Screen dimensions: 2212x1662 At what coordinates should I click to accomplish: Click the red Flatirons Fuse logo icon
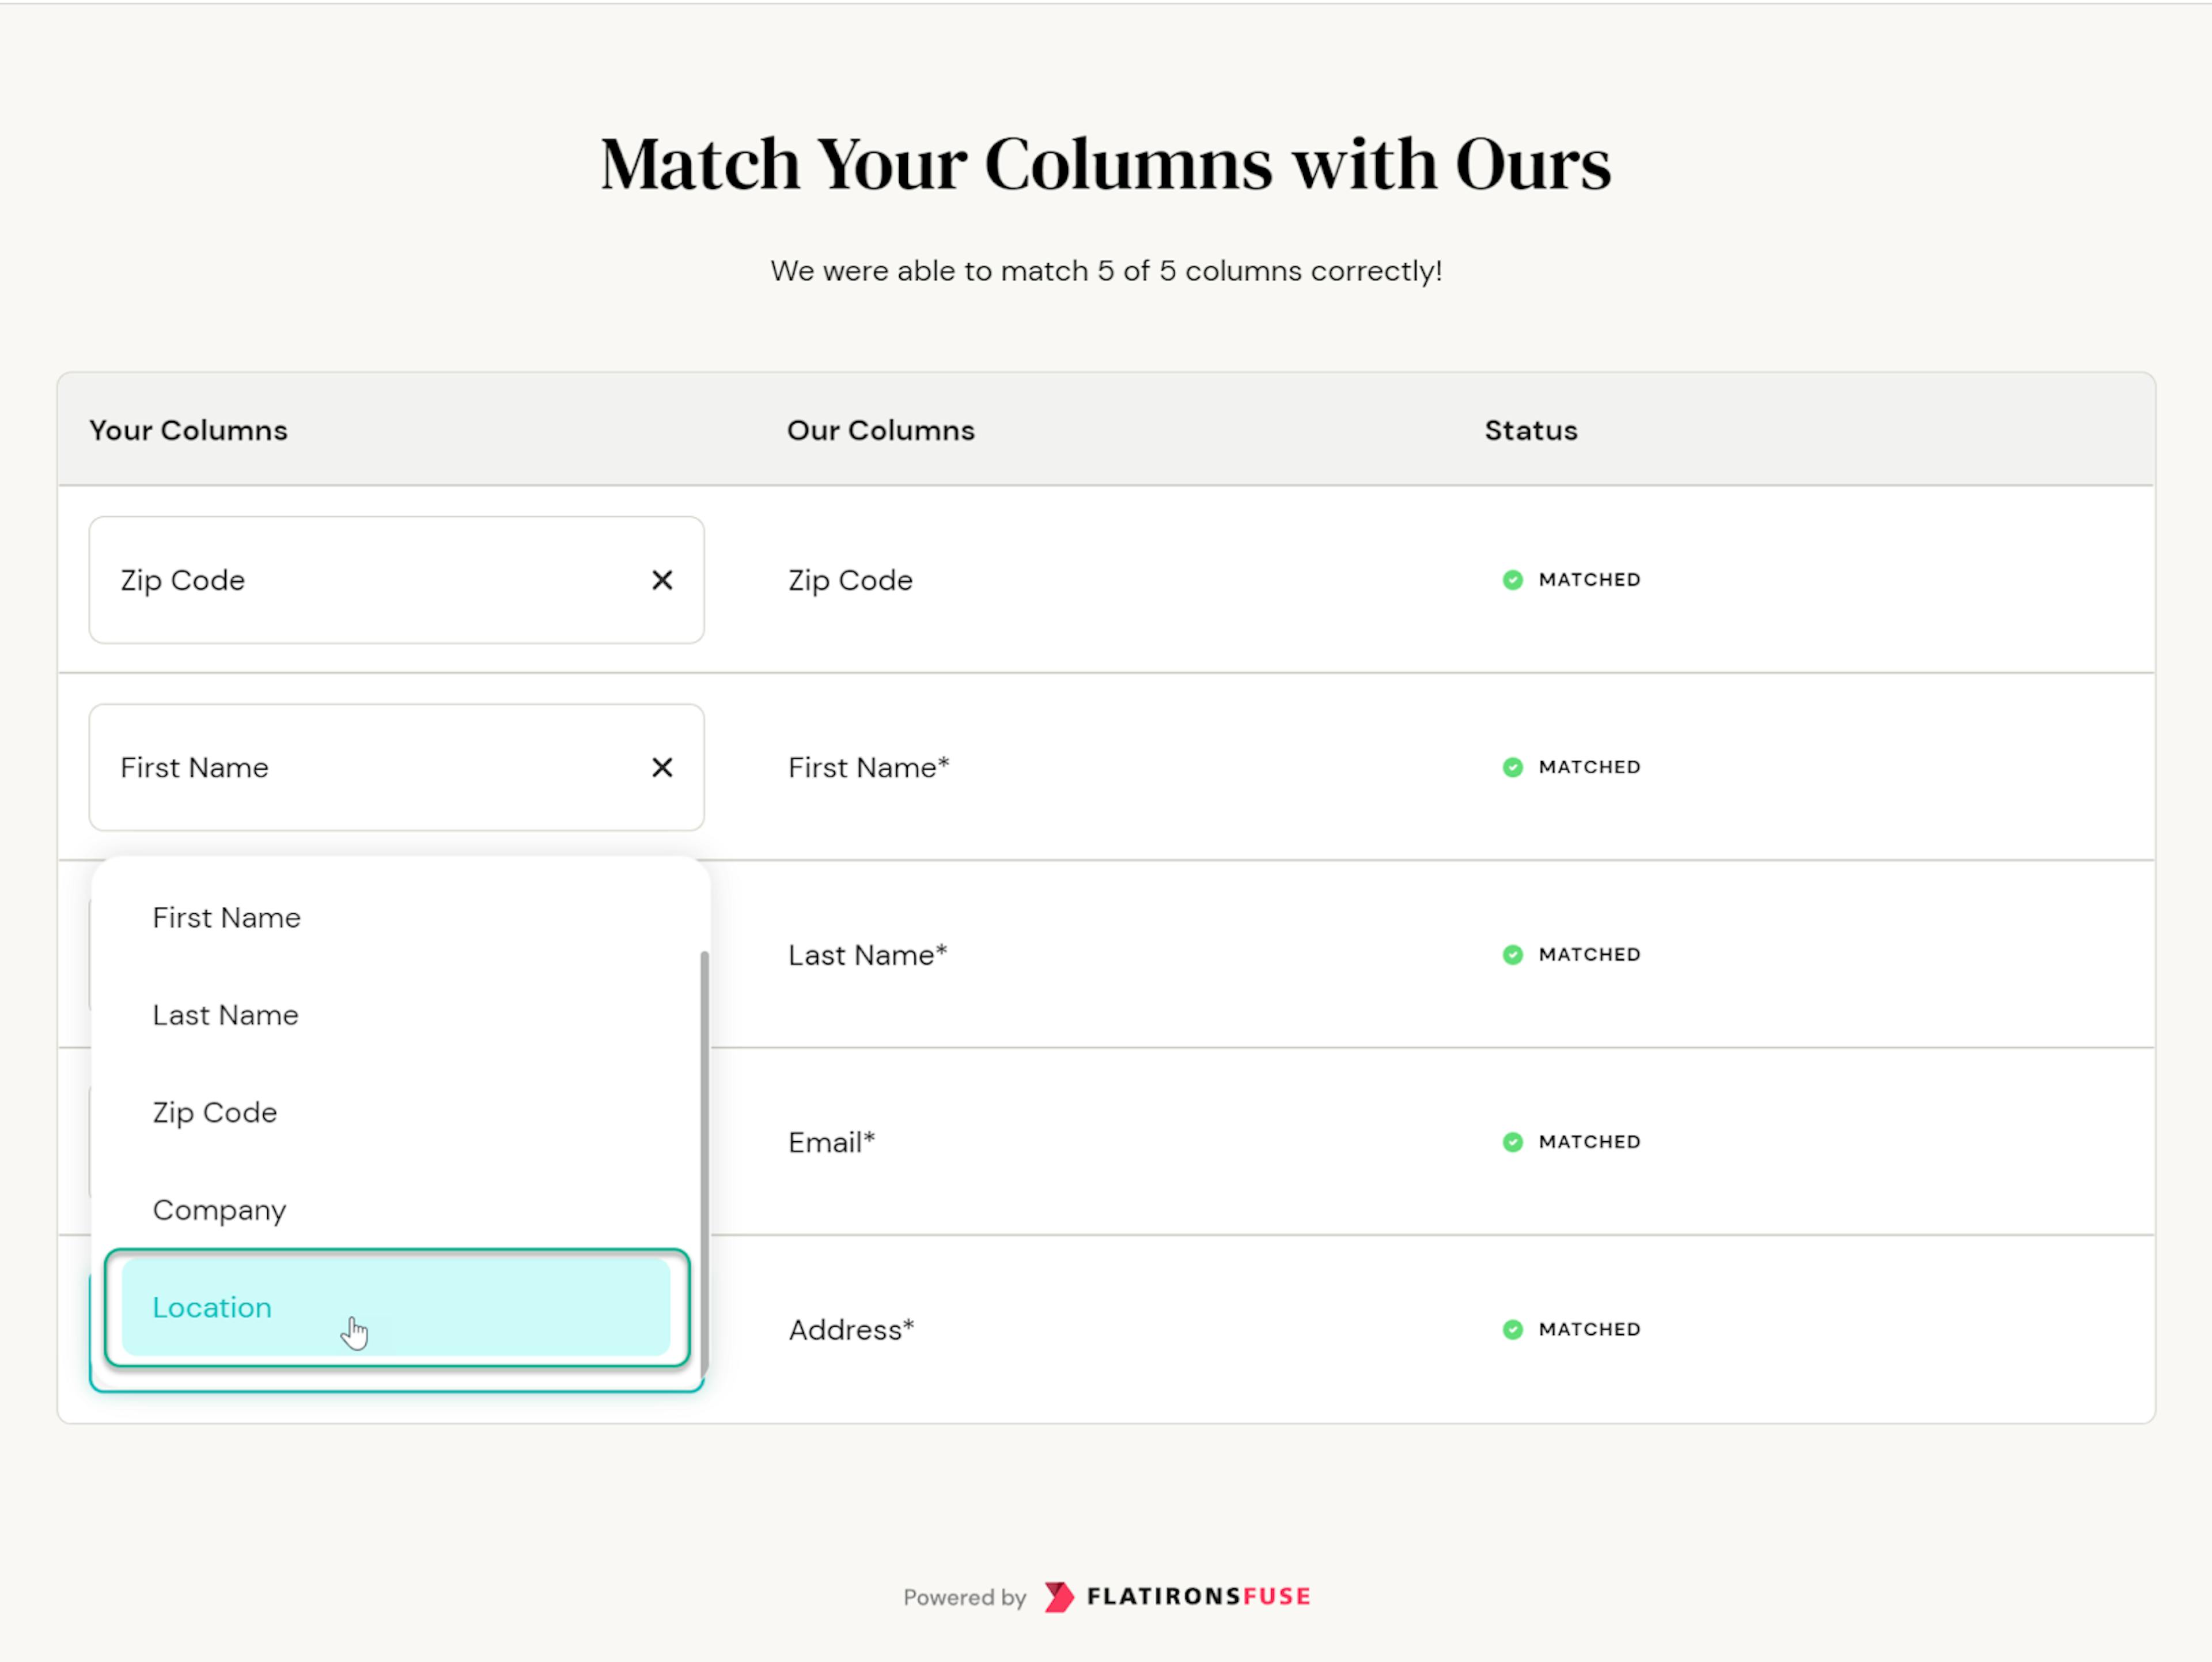[1058, 1597]
